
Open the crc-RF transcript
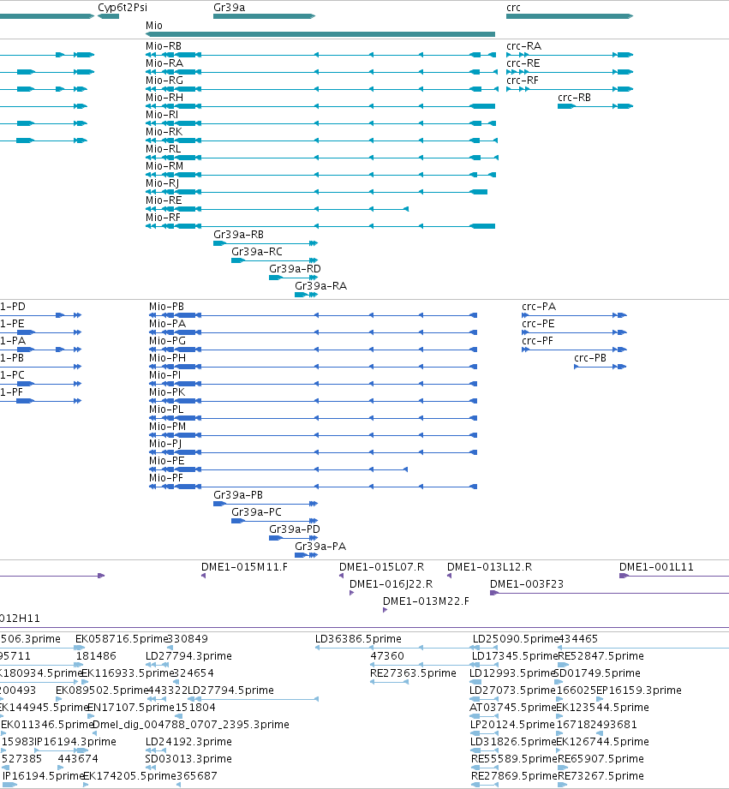(x=570, y=89)
